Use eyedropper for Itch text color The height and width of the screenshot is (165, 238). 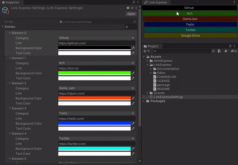point(133,78)
